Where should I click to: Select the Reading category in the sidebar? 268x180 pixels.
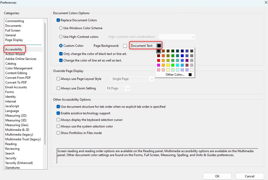click(x=11, y=144)
